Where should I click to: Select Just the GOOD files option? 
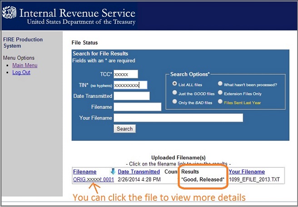click(174, 93)
